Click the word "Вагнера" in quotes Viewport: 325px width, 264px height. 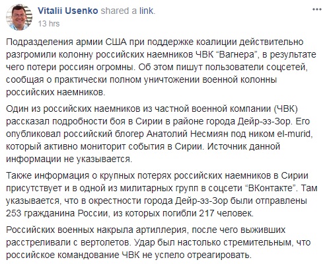(237, 54)
